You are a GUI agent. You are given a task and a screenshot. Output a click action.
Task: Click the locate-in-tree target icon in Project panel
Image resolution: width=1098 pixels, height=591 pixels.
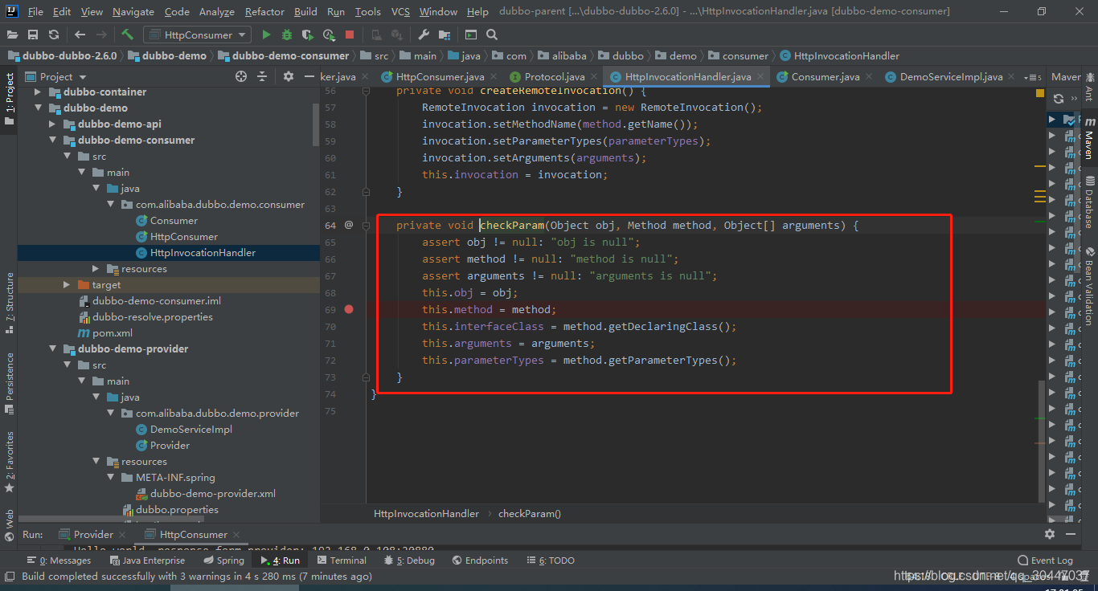coord(241,76)
